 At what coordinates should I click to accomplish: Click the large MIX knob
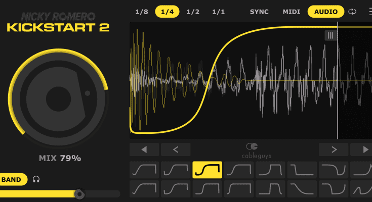tap(59, 96)
